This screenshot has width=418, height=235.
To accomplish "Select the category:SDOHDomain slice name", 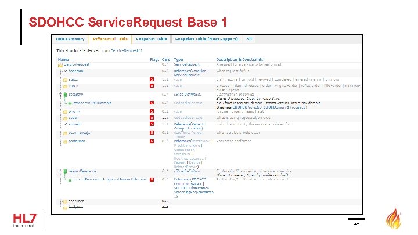I will tap(92, 103).
